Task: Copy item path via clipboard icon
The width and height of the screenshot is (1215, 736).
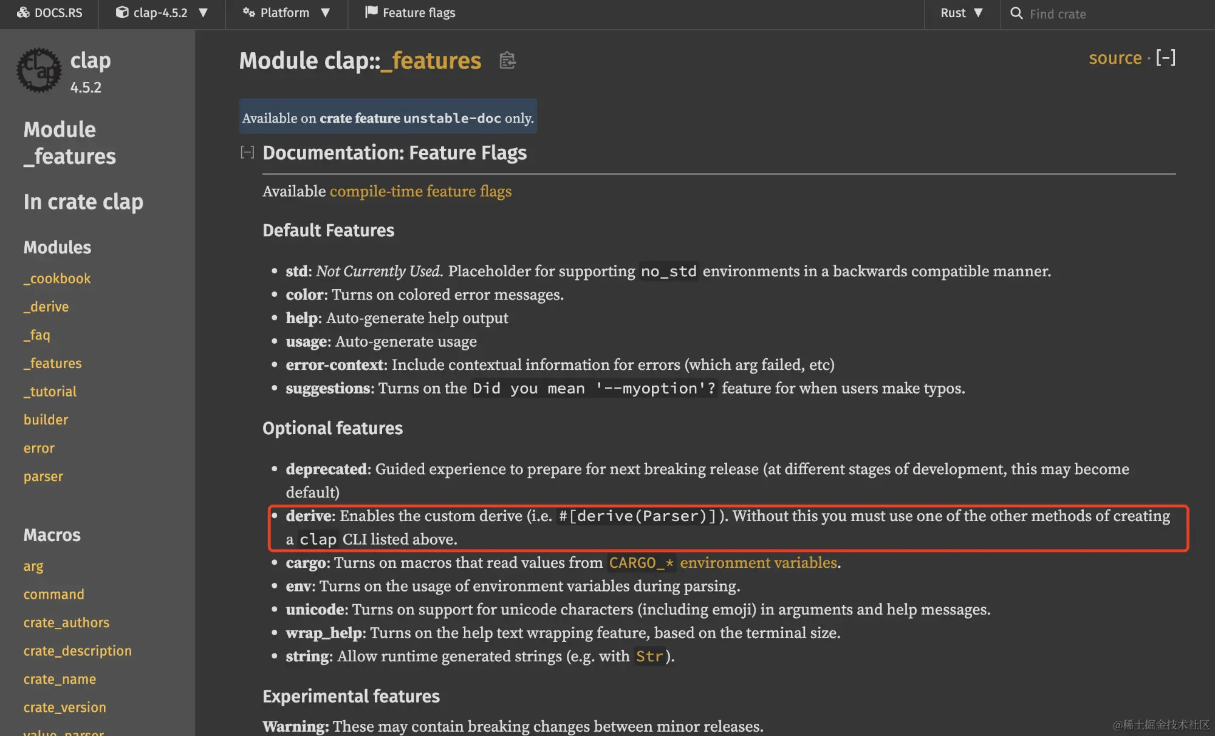Action: coord(507,61)
